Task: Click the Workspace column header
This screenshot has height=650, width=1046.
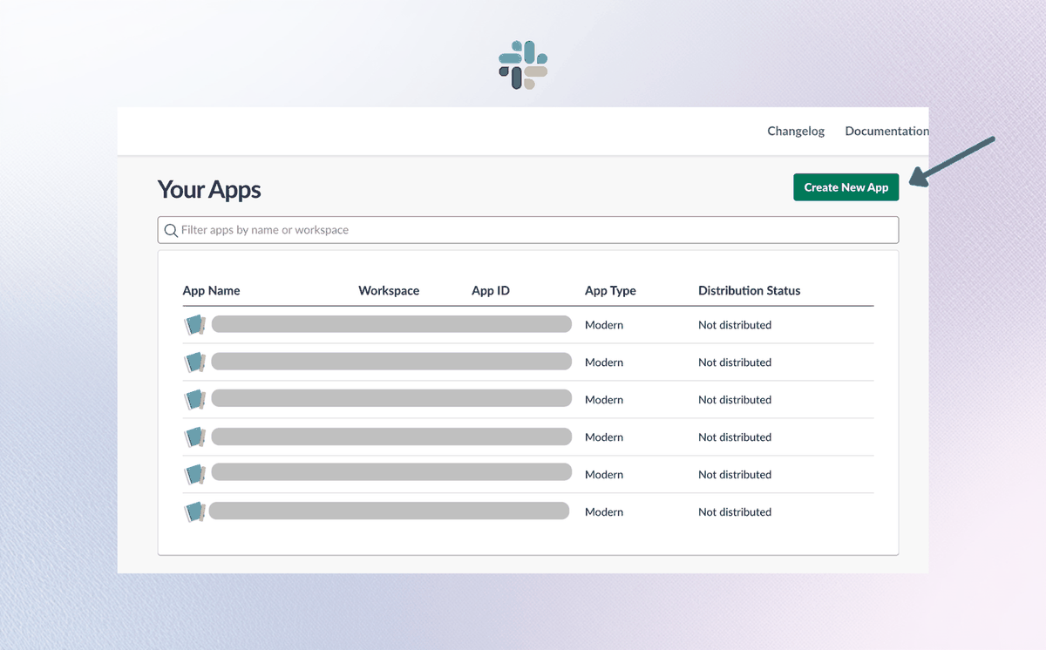Action: (389, 291)
